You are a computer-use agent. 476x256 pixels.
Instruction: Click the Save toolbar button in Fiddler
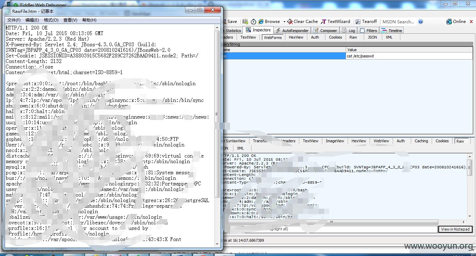coord(230,22)
